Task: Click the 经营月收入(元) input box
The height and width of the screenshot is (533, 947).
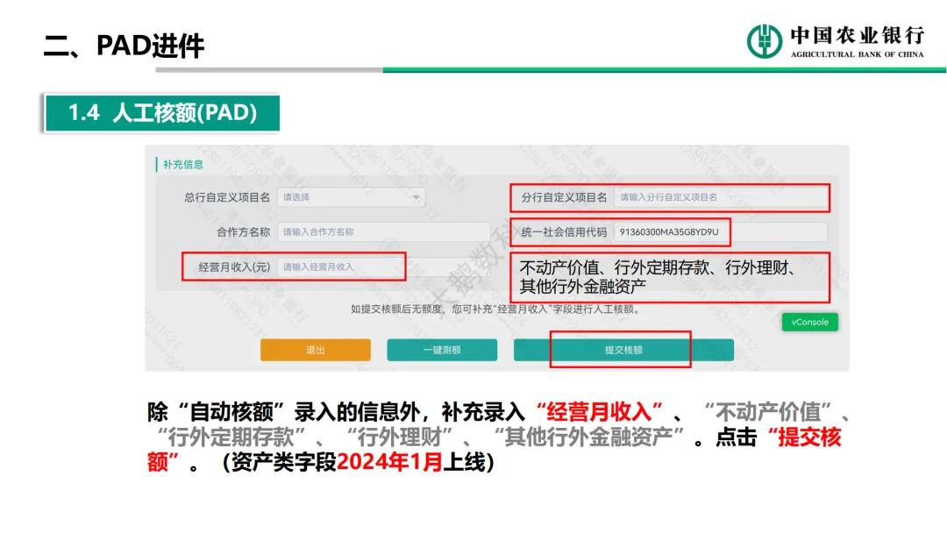Action: pyautogui.click(x=340, y=266)
